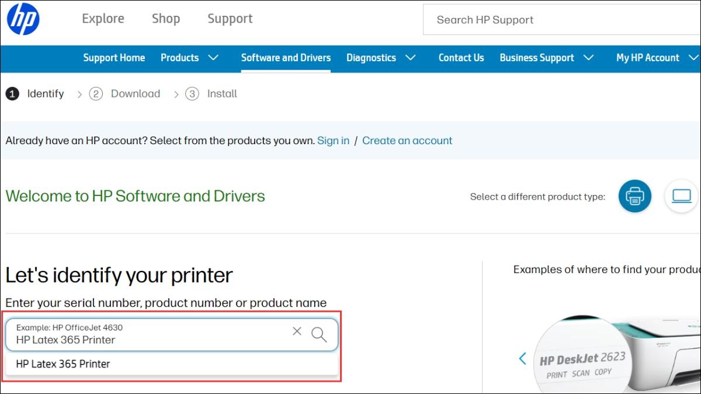Select the laptop product type icon
The width and height of the screenshot is (701, 394).
tap(681, 196)
